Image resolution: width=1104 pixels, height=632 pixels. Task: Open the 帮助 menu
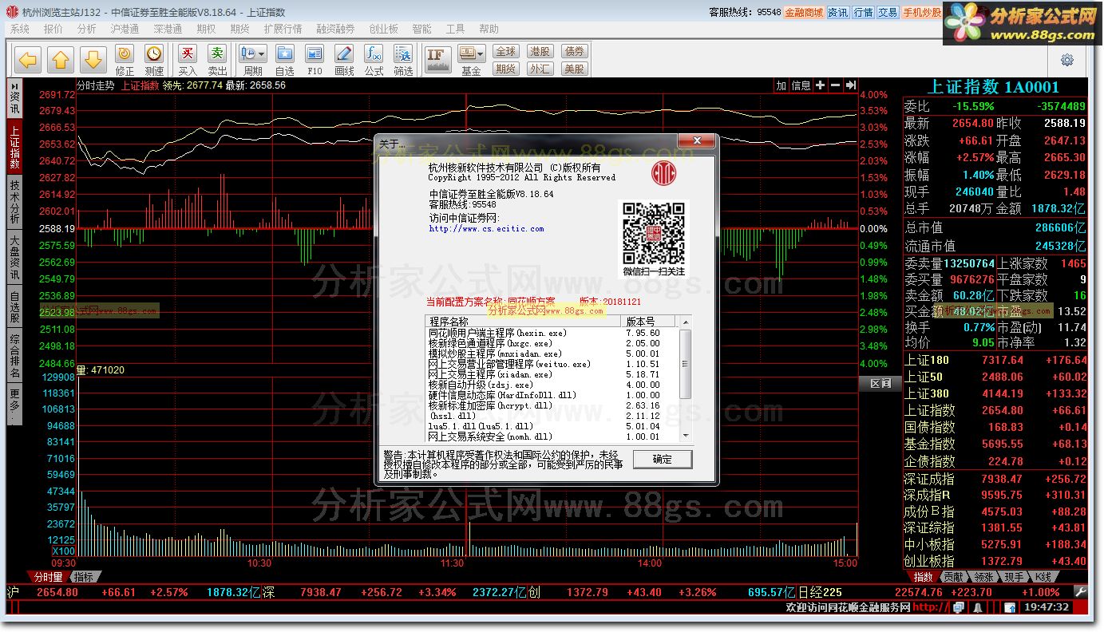[x=489, y=29]
